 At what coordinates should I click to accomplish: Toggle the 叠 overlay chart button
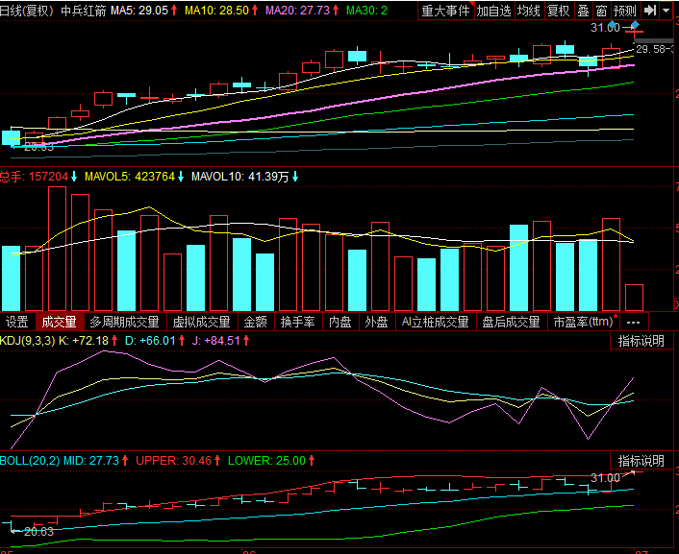coord(582,11)
